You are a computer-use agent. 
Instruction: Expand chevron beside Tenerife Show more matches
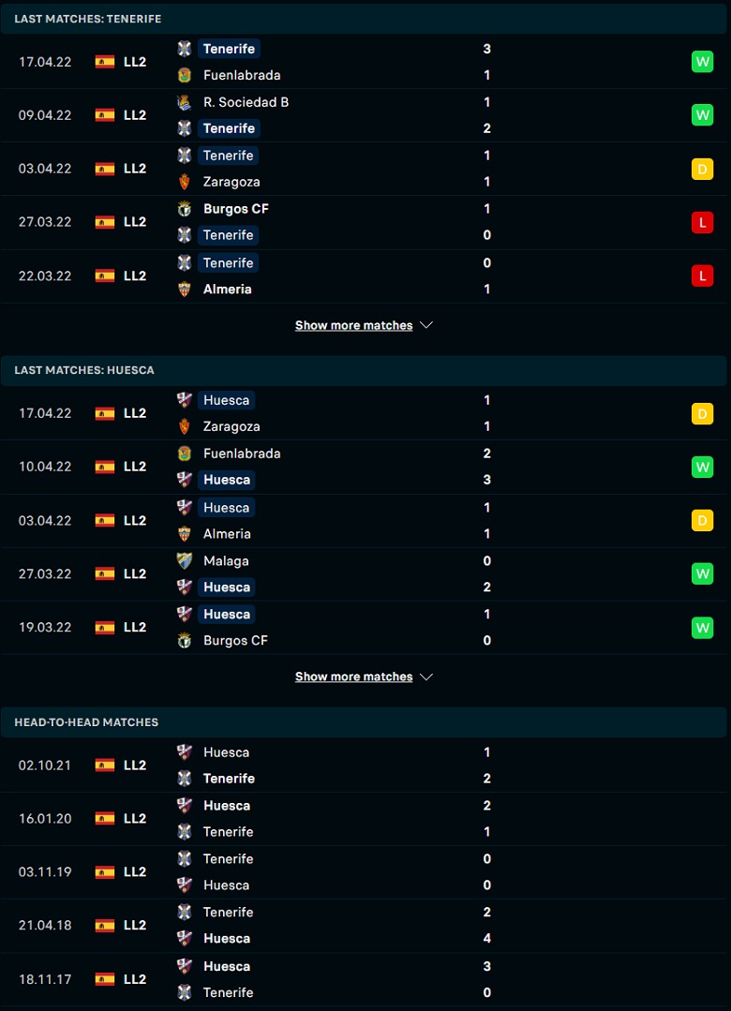pos(426,325)
